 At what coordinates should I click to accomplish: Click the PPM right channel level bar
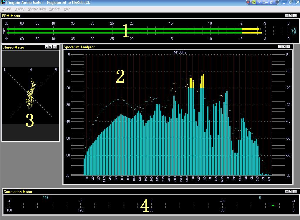click(134, 33)
